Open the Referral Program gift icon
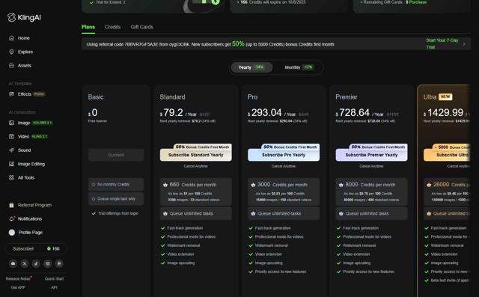This screenshot has height=297, width=479. (x=12, y=205)
